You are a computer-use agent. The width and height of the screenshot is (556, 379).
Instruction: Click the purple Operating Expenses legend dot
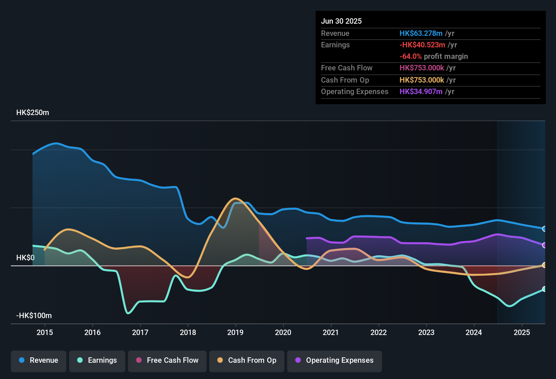[x=298, y=360]
